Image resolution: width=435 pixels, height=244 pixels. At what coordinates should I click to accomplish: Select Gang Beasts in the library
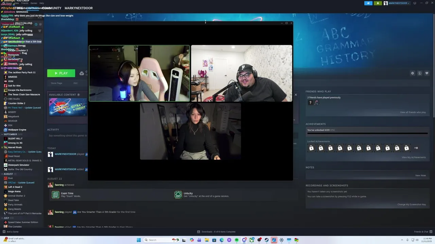tap(15, 209)
